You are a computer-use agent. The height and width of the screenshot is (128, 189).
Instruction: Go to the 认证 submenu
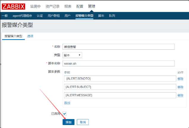pos(40,15)
